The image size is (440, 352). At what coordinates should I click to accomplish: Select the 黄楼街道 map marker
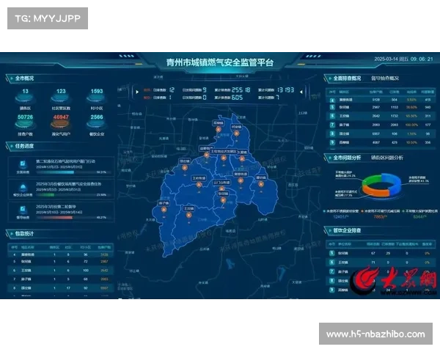241,180
